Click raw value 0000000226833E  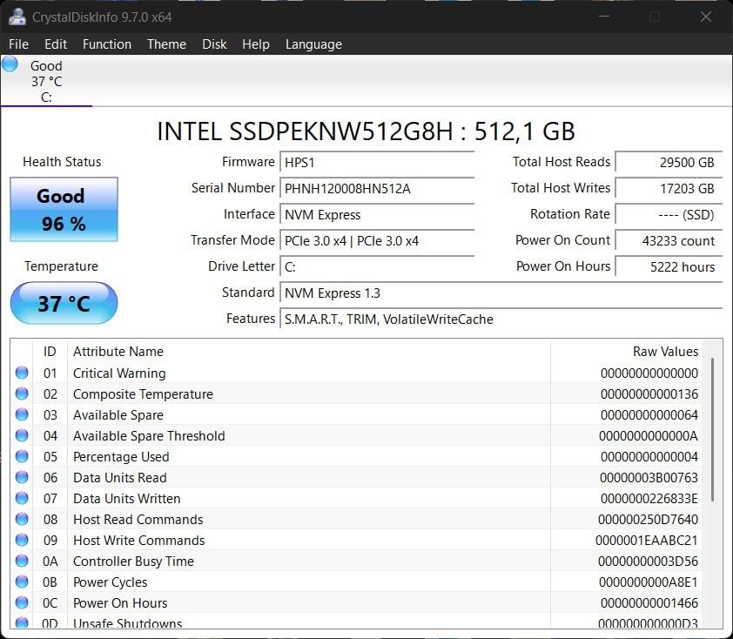click(649, 498)
